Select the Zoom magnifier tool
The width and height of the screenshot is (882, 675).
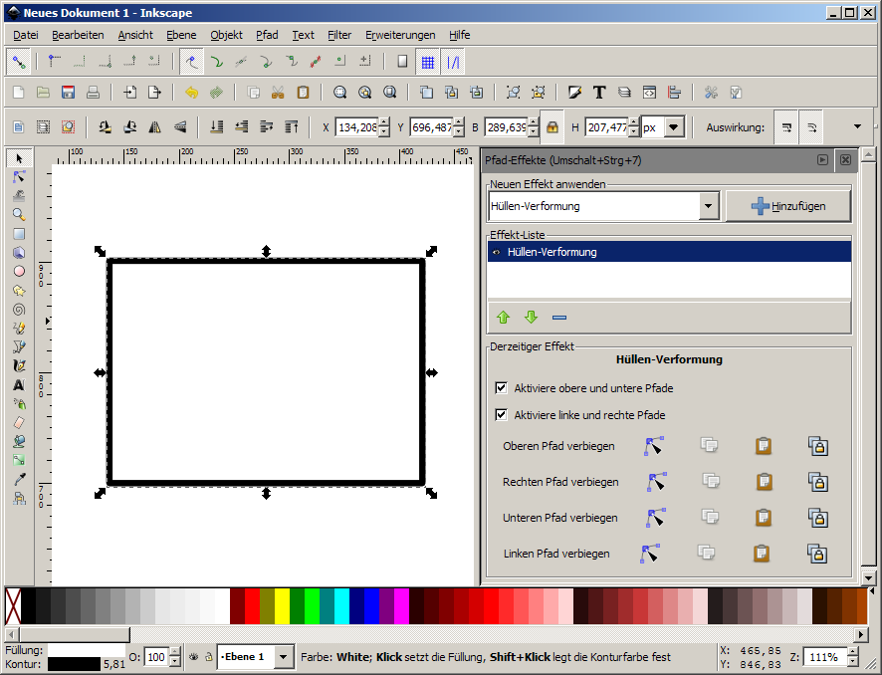(18, 215)
